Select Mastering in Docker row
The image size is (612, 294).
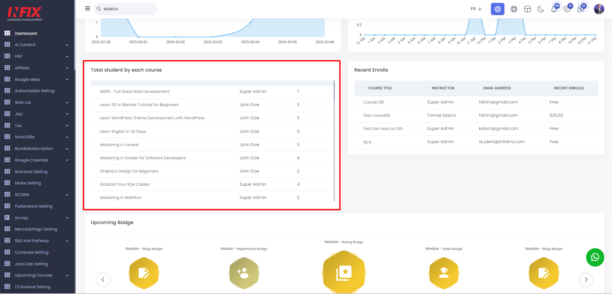click(212, 158)
